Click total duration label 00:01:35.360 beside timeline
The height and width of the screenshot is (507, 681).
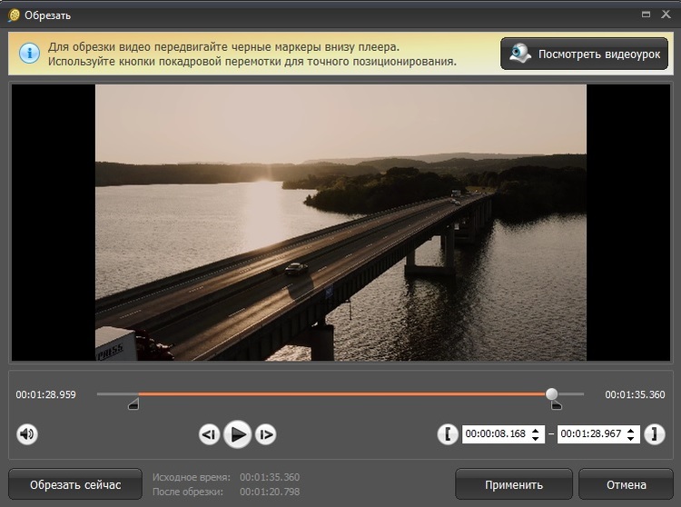coord(635,394)
